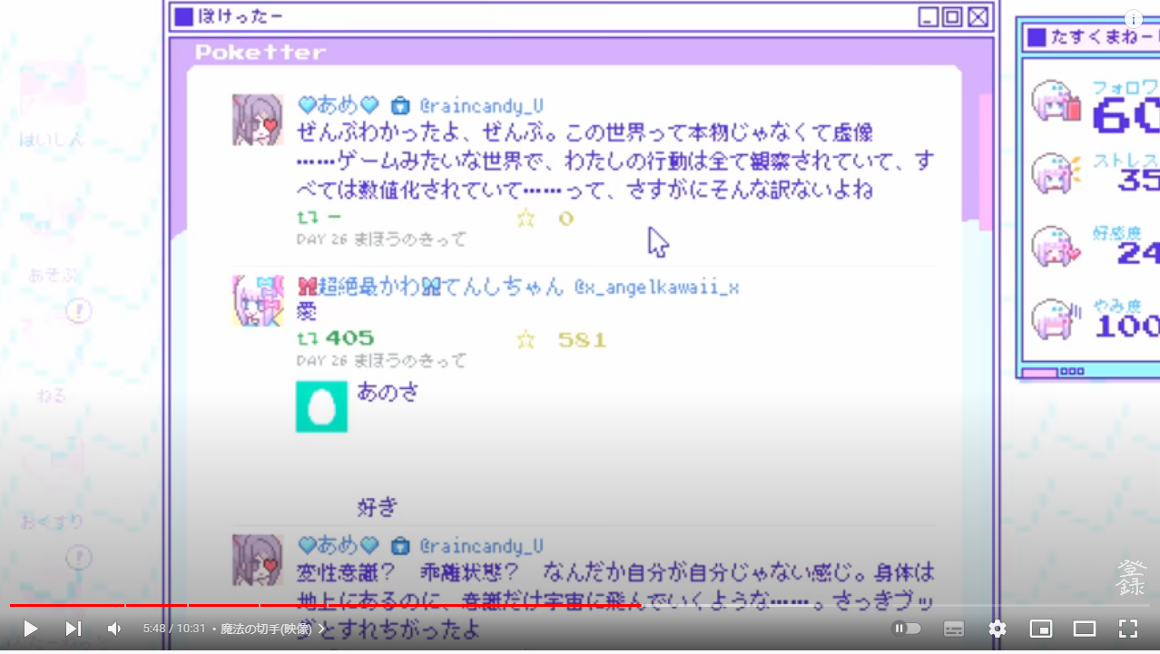This screenshot has height=654, width=1160.
Task: Toggle the autoplay switch
Action: pos(907,629)
